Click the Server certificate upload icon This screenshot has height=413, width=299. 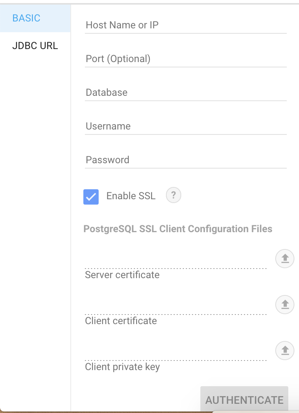coord(285,259)
